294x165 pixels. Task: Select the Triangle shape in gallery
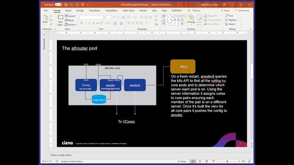[x=164, y=20]
